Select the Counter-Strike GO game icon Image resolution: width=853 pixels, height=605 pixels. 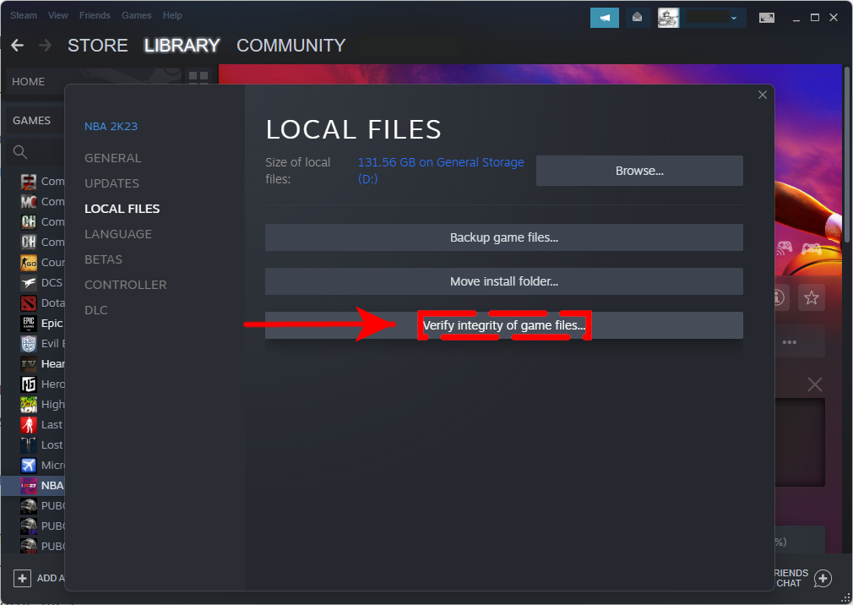(x=28, y=262)
